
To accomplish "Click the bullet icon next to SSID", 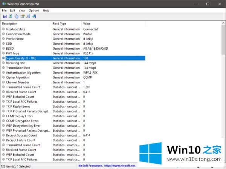I will (x=4, y=44).
